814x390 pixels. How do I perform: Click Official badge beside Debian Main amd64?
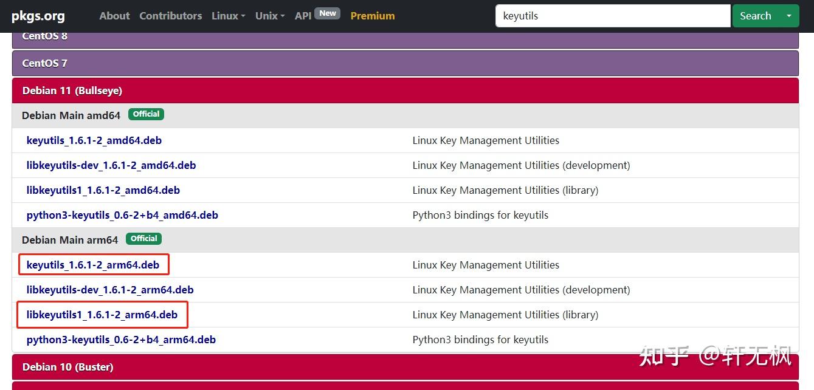[x=146, y=114]
